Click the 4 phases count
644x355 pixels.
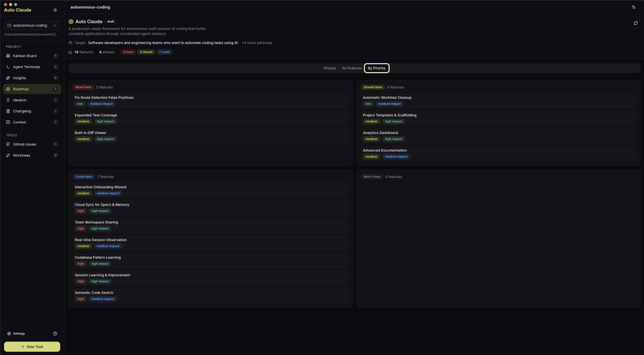pos(107,52)
